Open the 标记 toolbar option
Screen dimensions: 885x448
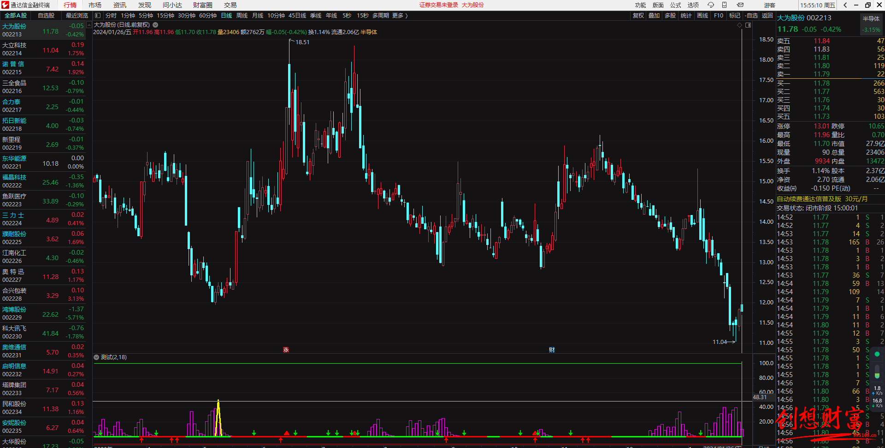735,16
